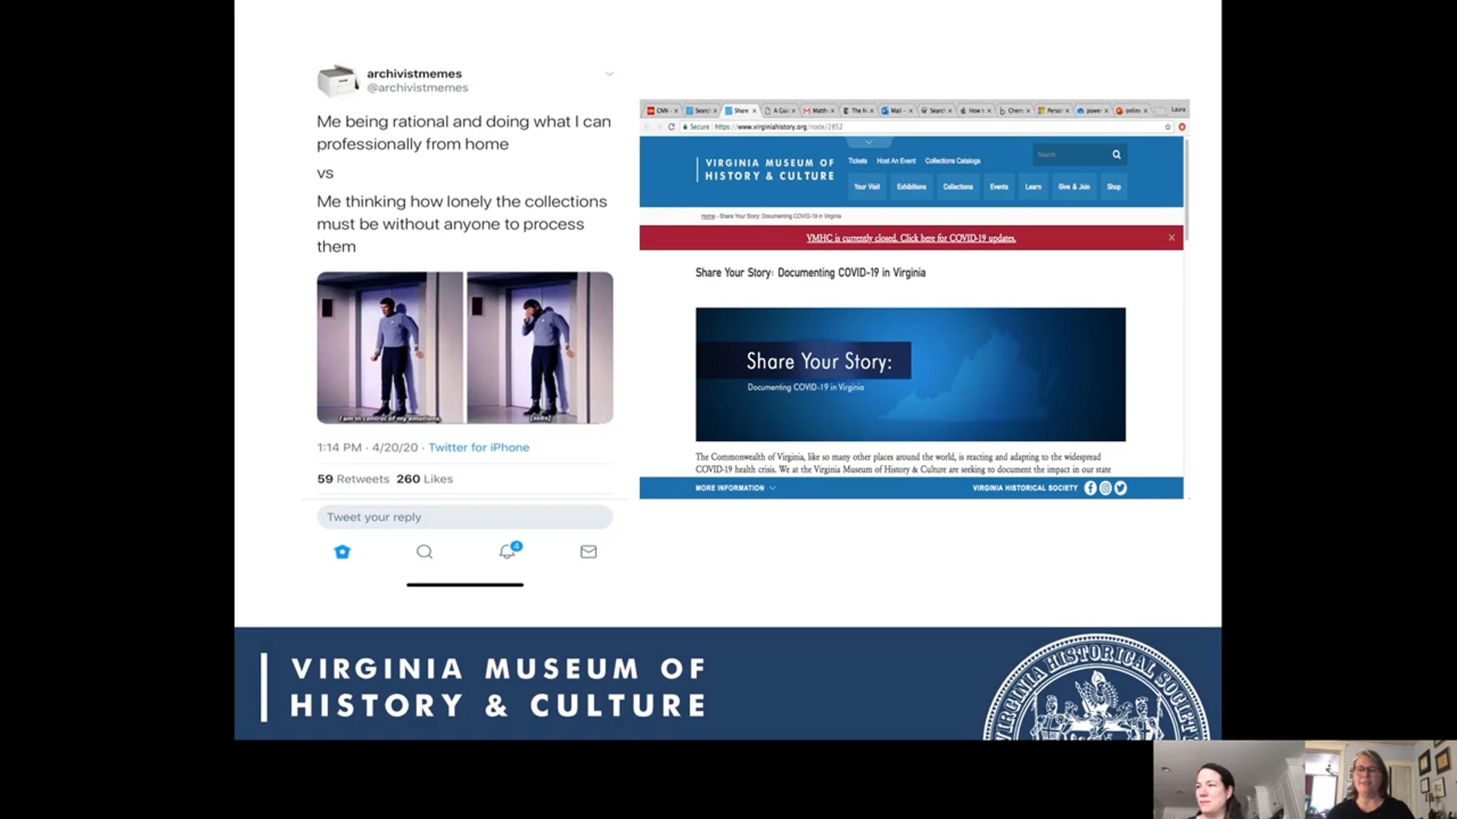
Task: Open Twitter search magnifier icon
Action: pos(424,551)
